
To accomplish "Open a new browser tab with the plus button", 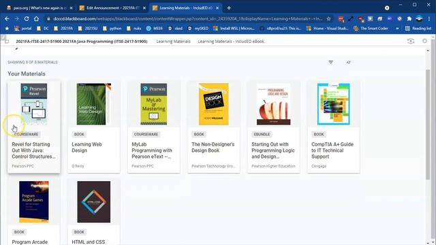I will coord(229,7).
